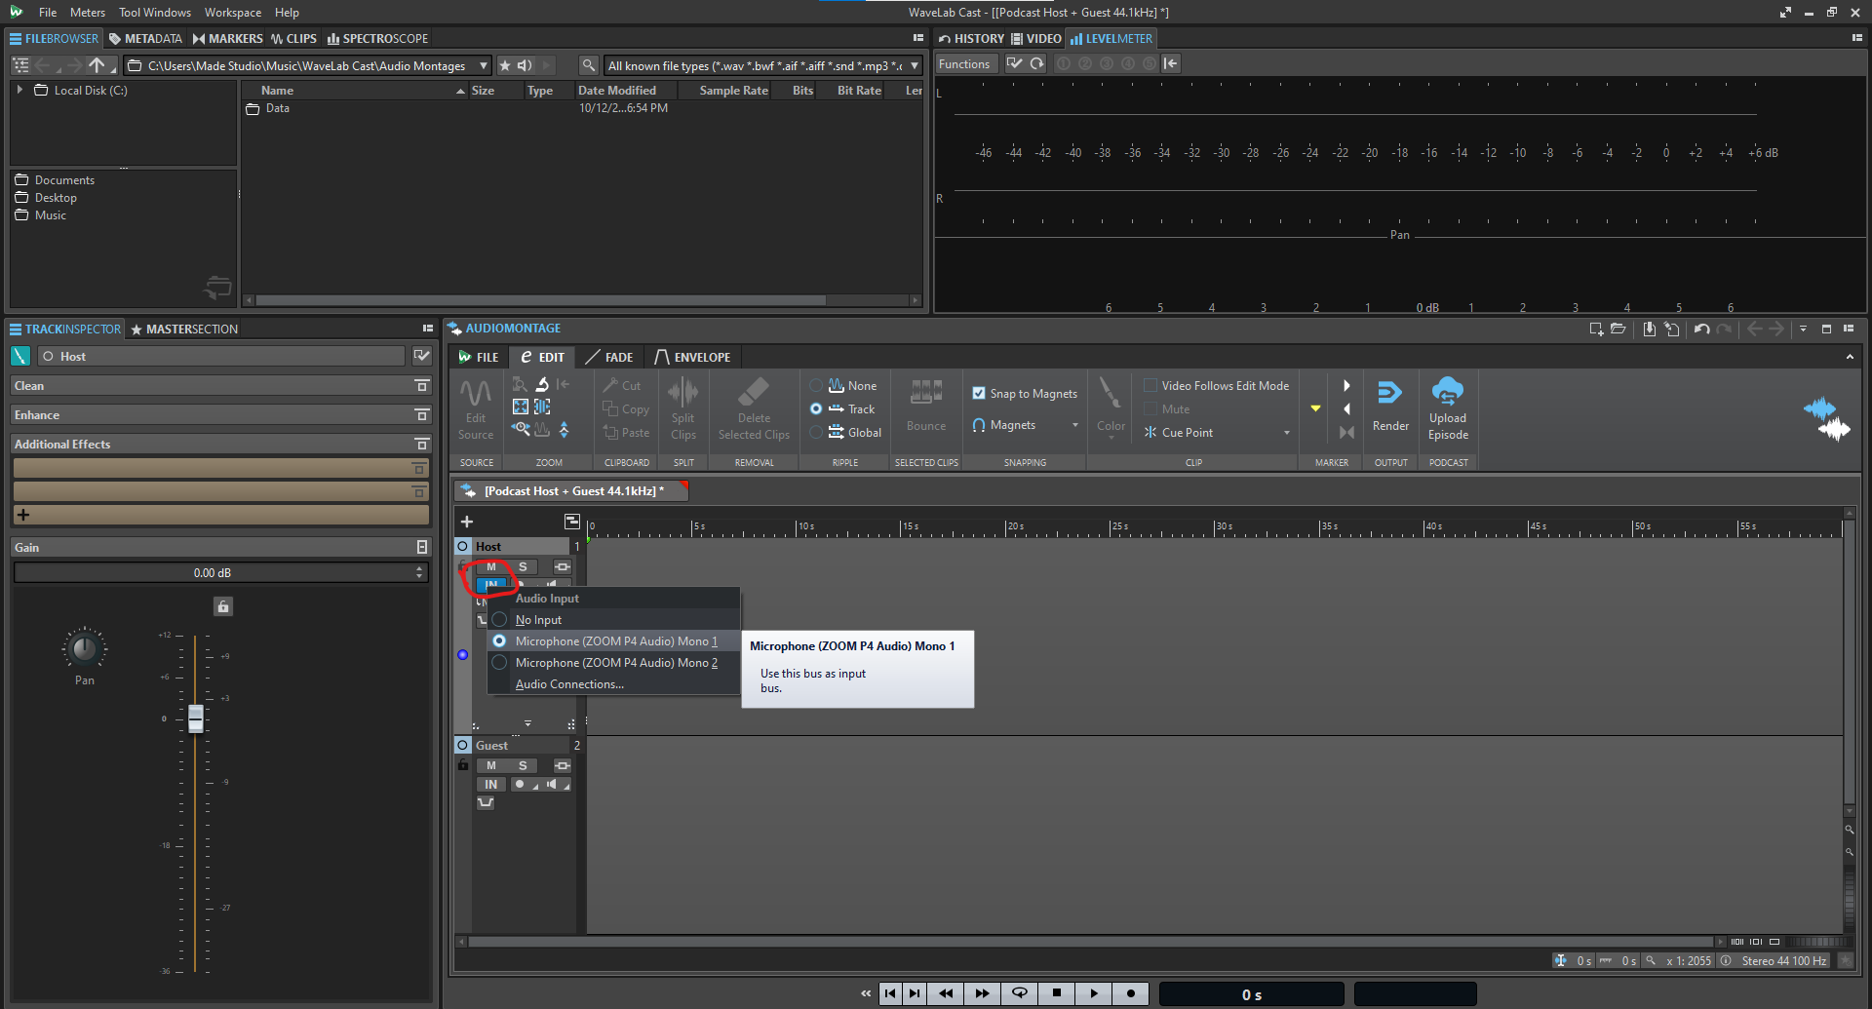Open the File menu
Image resolution: width=1872 pixels, height=1009 pixels.
(x=48, y=13)
